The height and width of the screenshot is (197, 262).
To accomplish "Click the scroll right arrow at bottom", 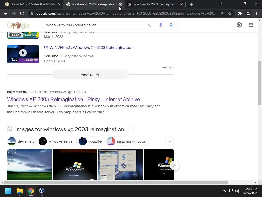I will (x=256, y=182).
